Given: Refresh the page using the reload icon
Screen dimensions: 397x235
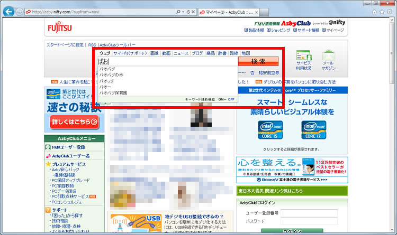Looking at the screenshot, I should tap(188, 12).
